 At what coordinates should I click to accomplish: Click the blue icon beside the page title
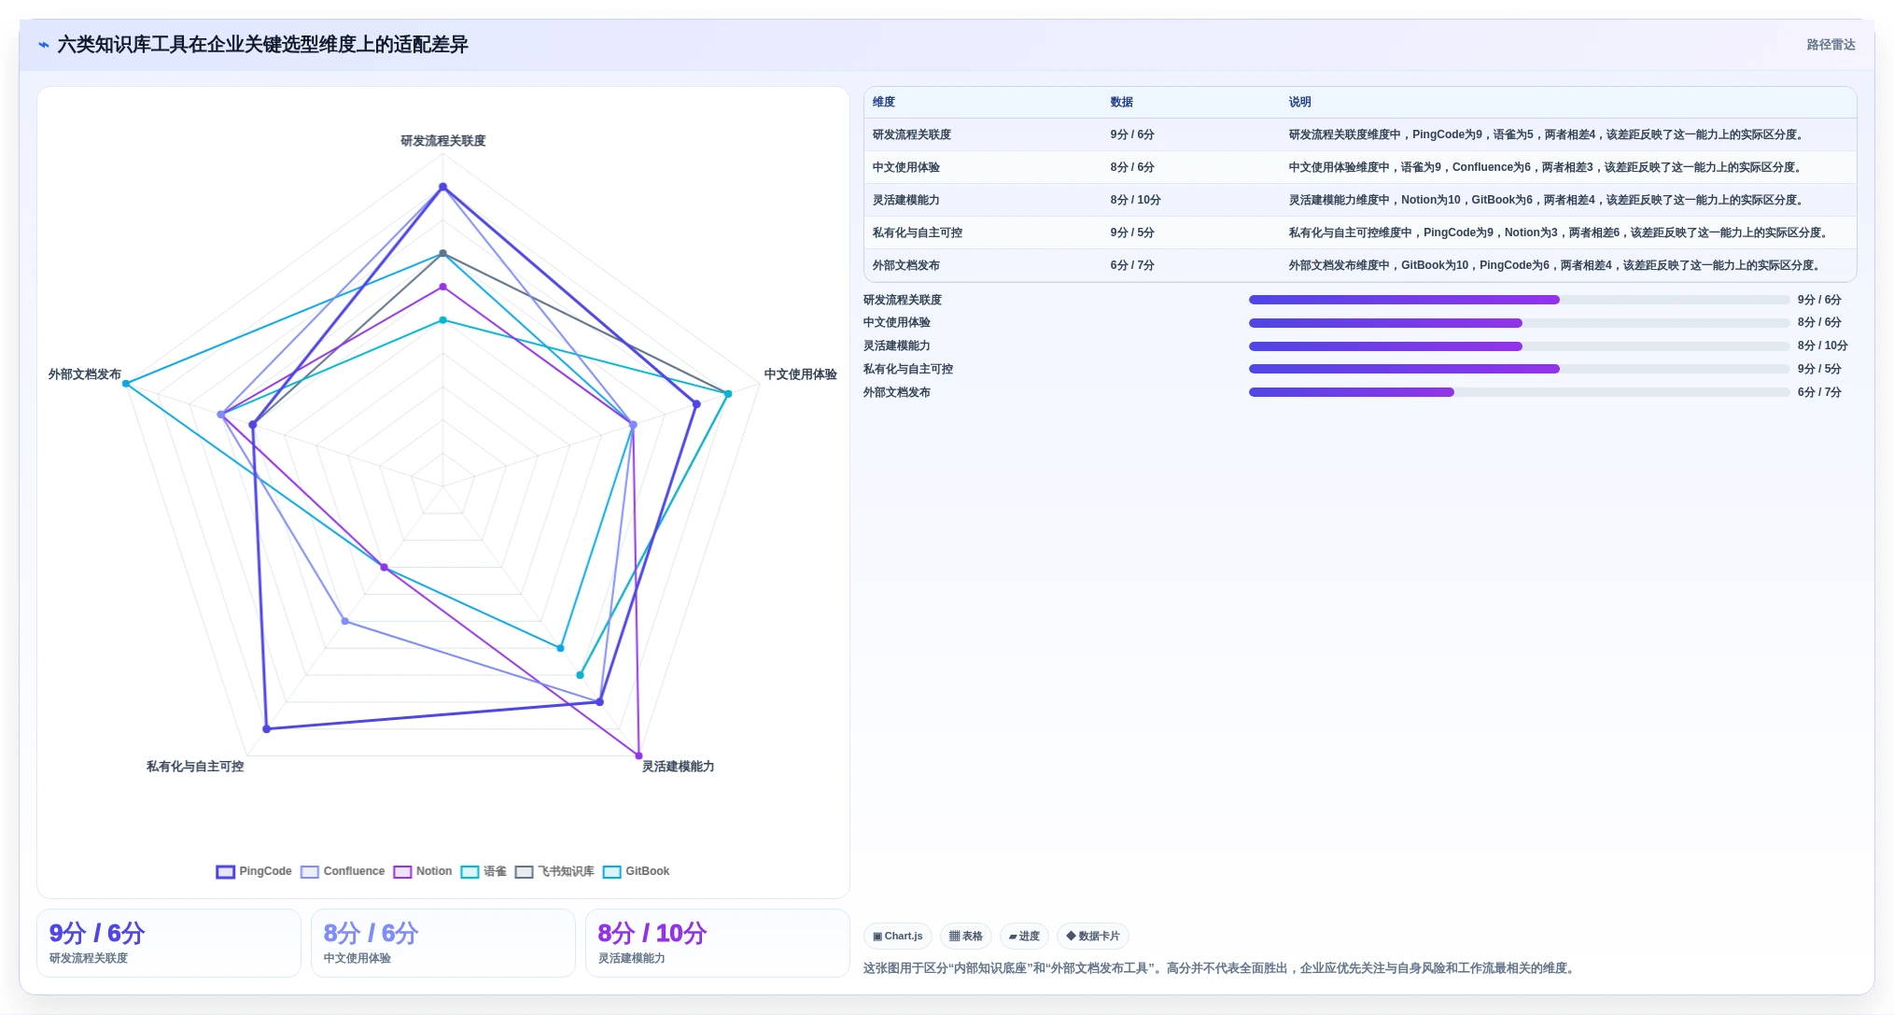[x=44, y=45]
